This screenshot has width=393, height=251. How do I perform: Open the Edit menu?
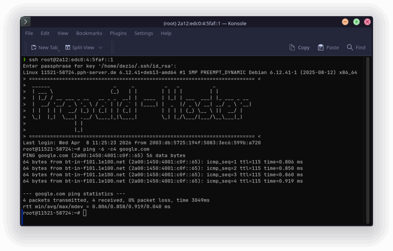(45, 33)
